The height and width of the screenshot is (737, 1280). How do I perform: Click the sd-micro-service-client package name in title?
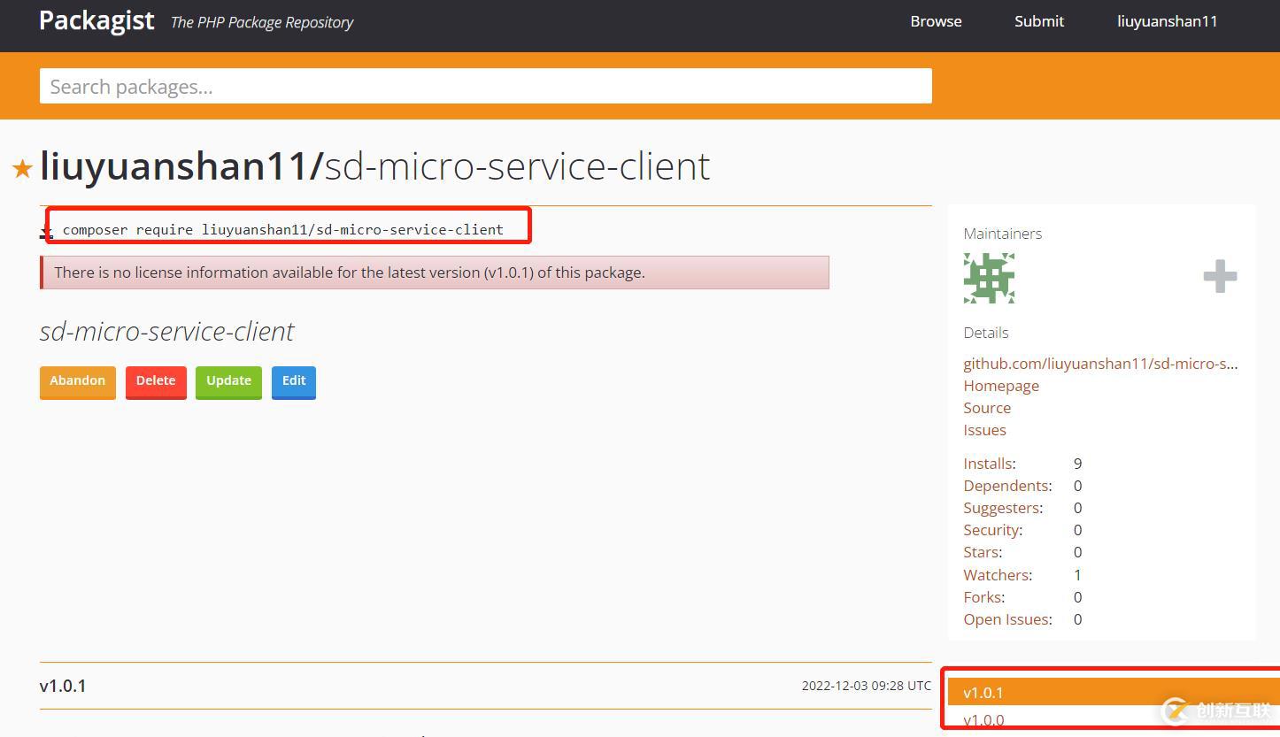pos(518,166)
